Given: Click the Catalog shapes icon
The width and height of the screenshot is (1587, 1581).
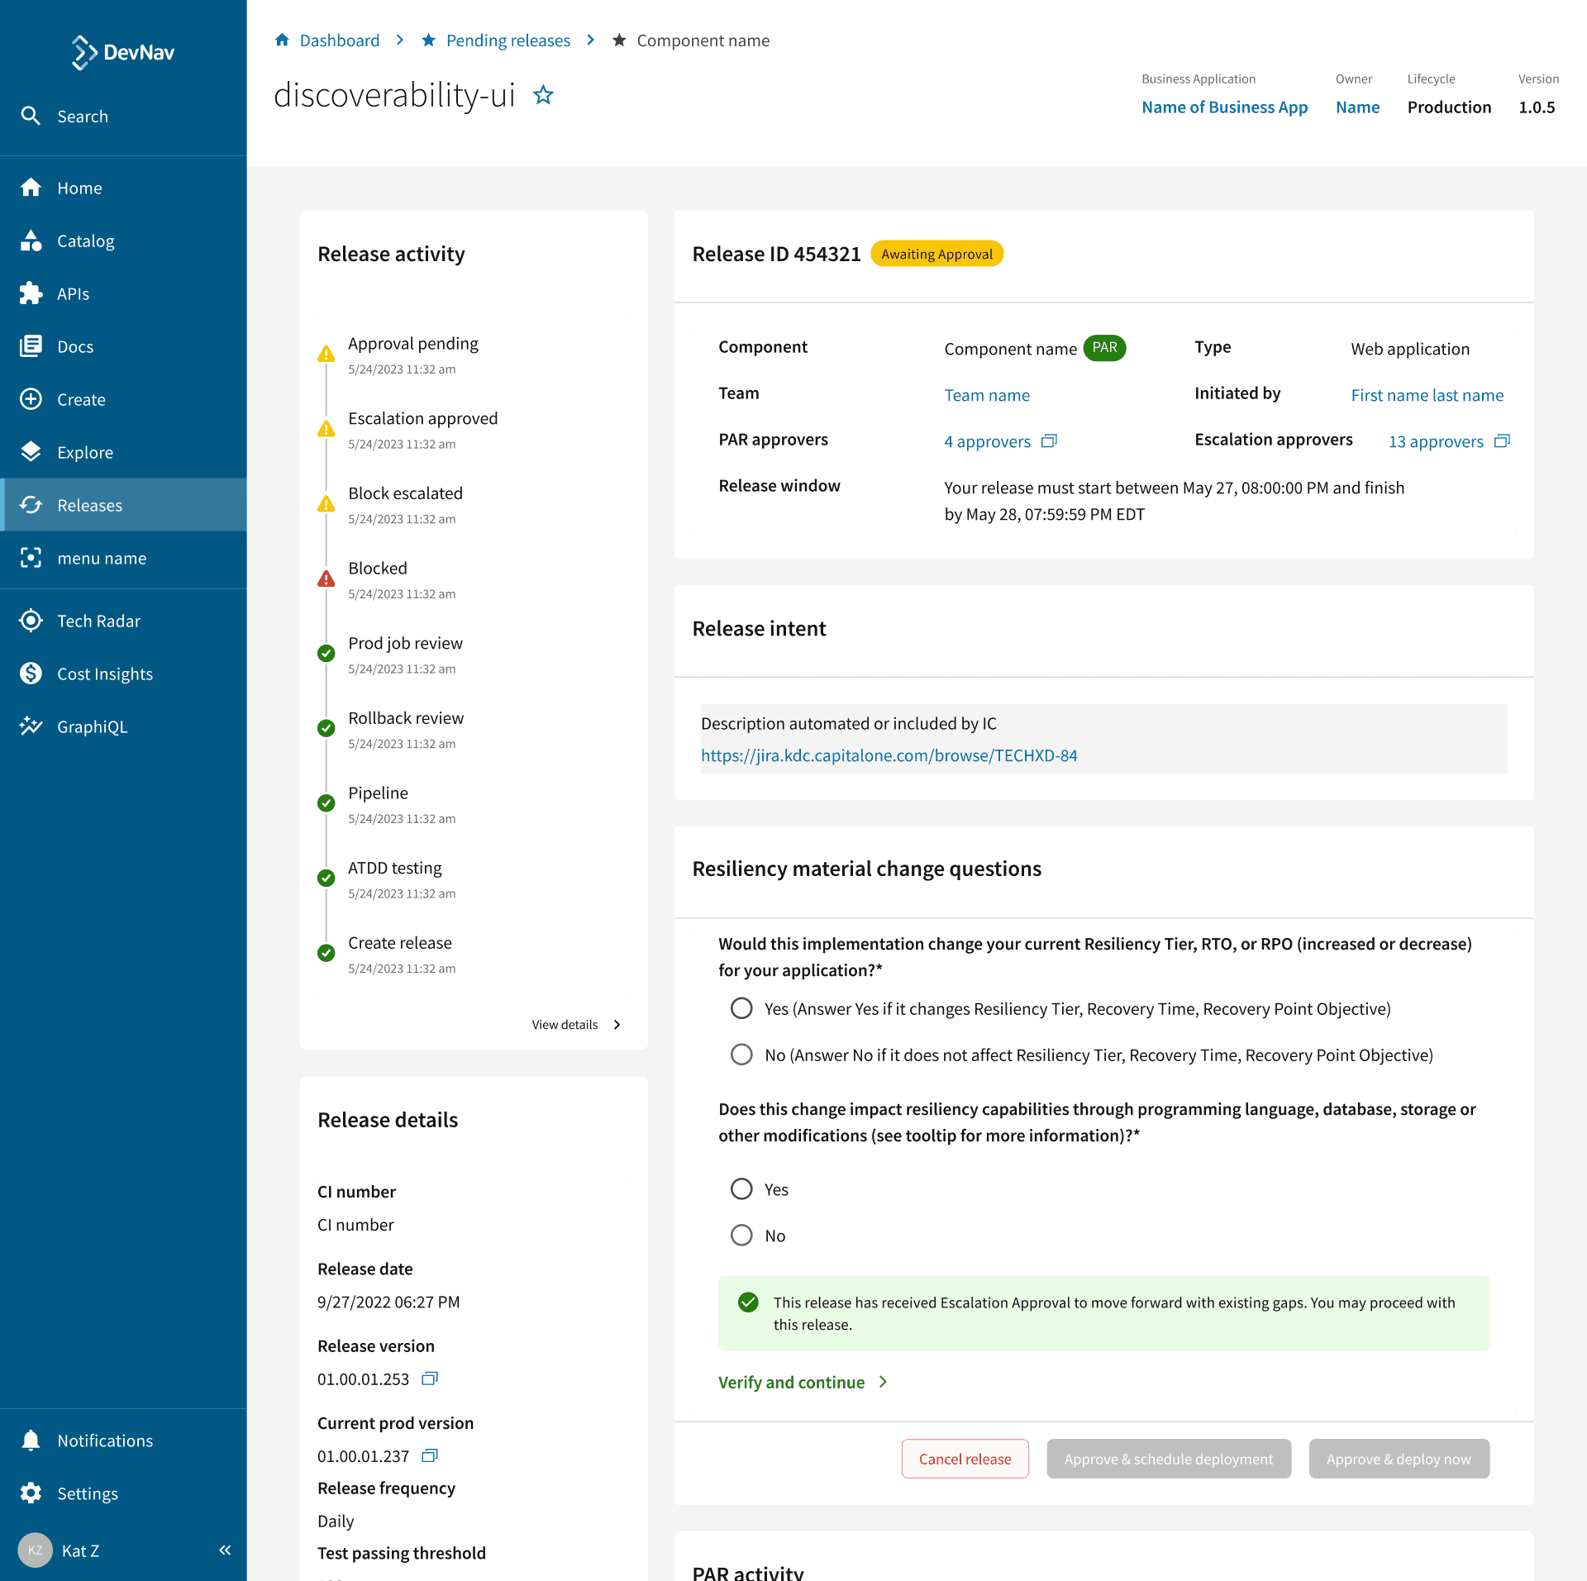Looking at the screenshot, I should [x=31, y=240].
